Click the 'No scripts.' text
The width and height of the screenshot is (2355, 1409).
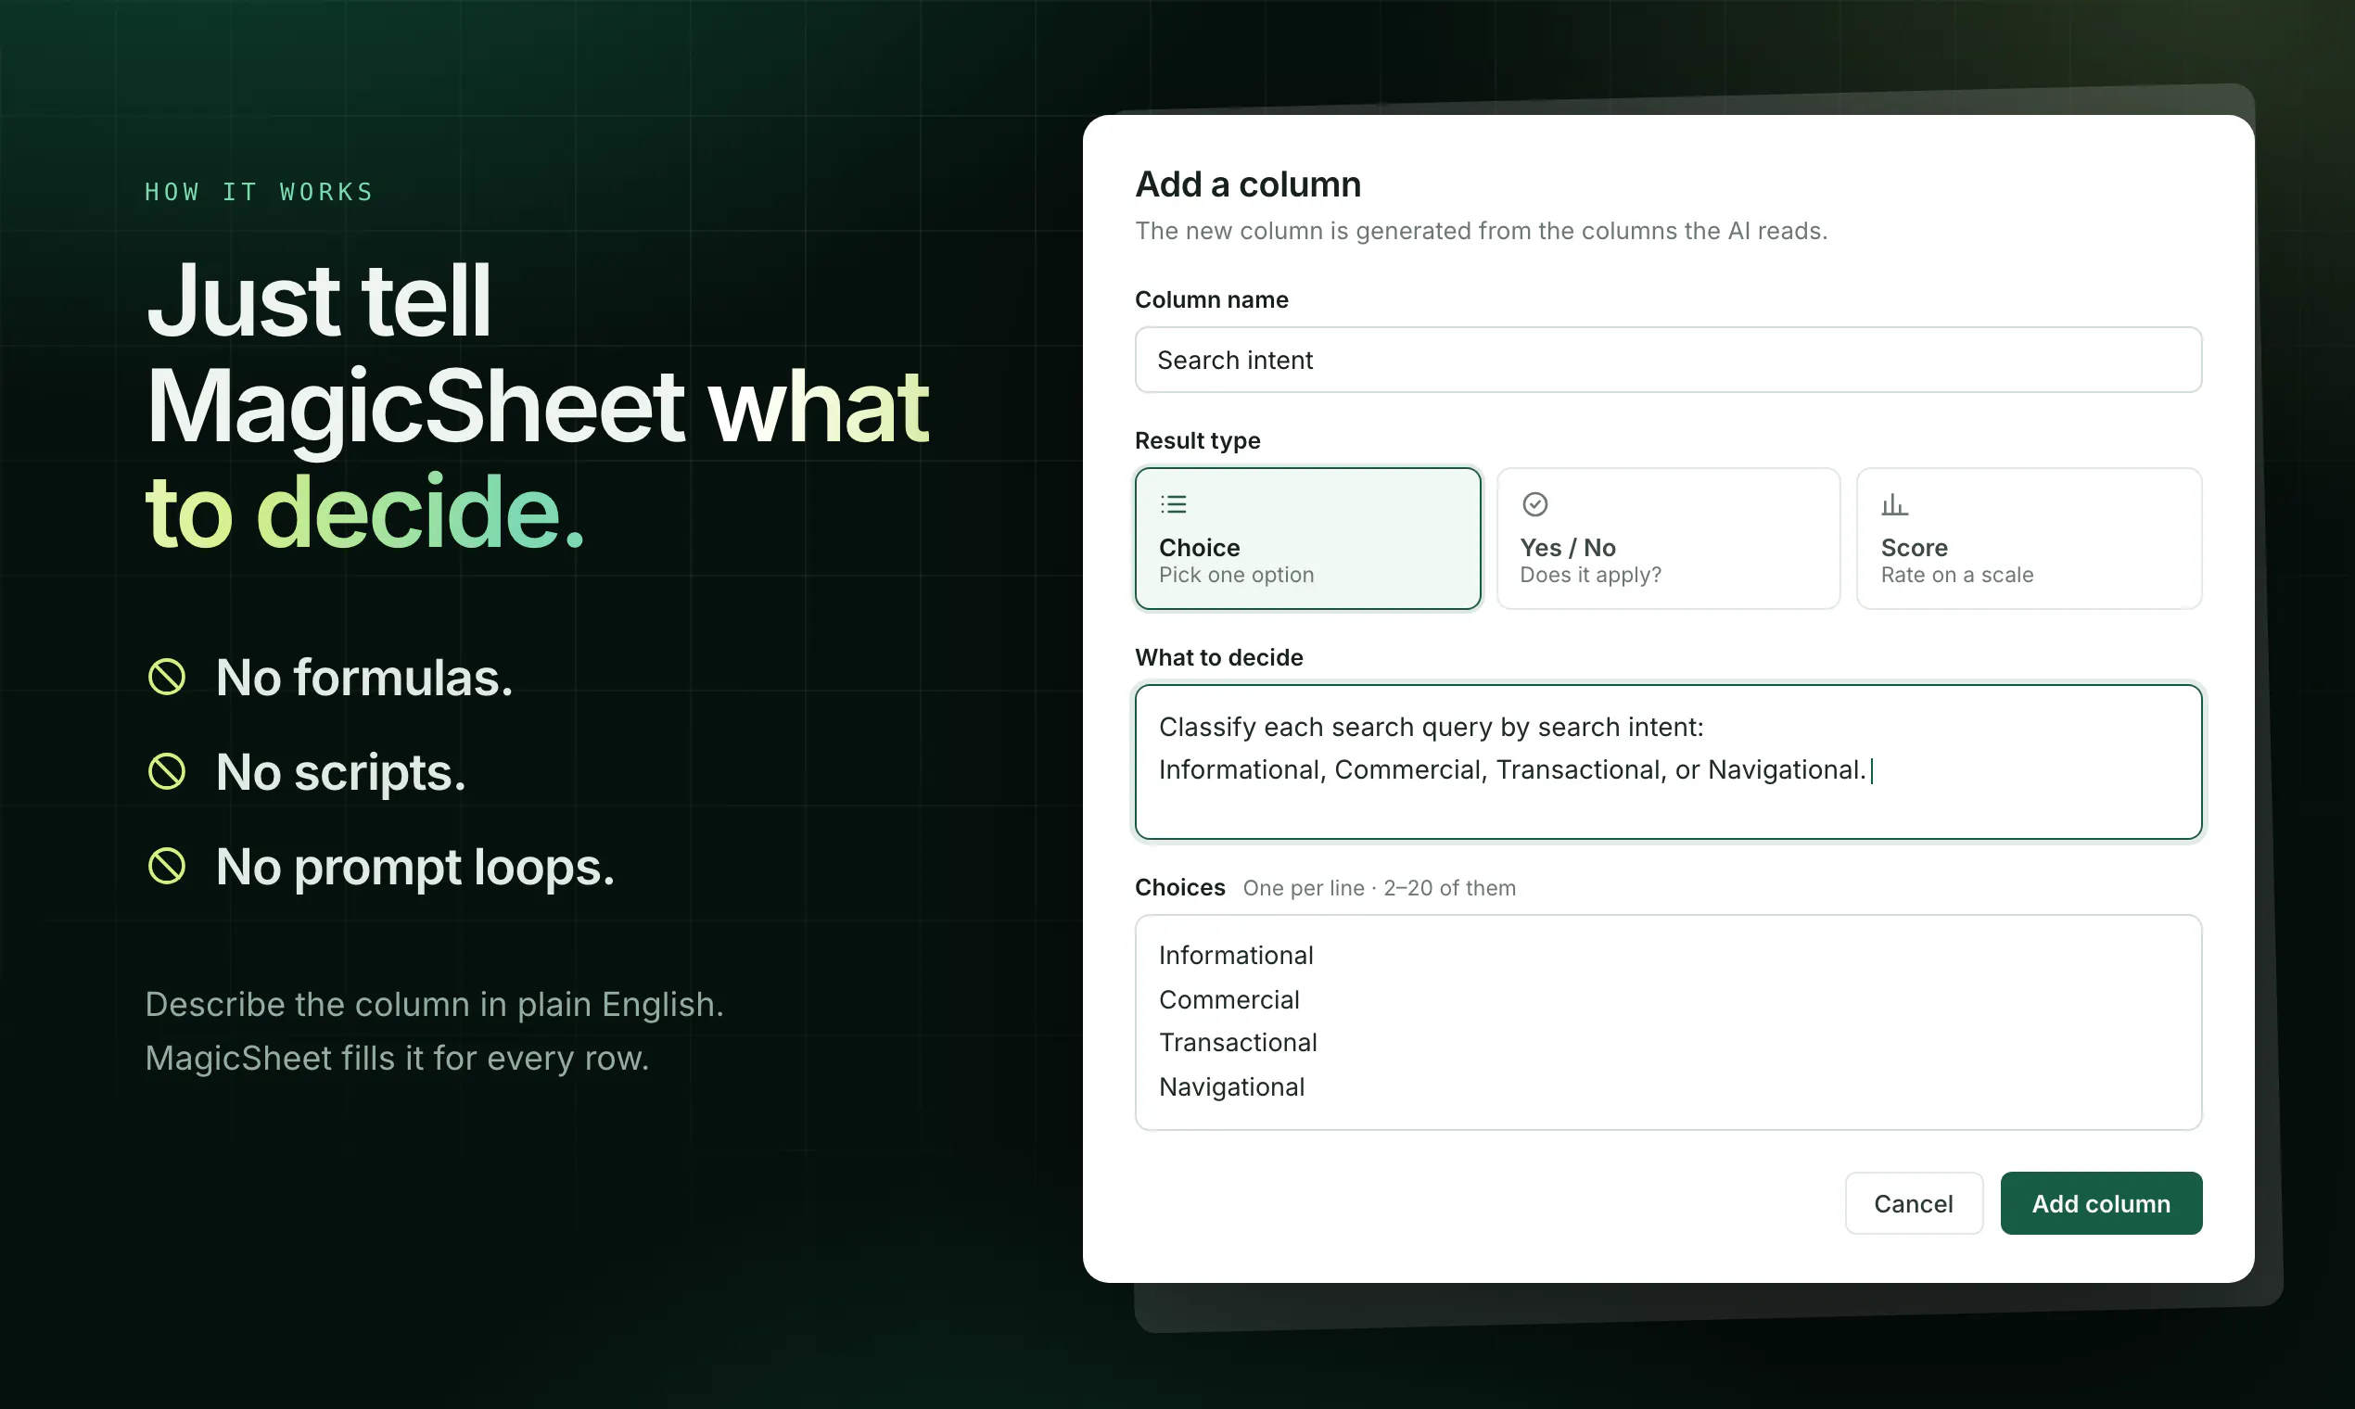[341, 773]
